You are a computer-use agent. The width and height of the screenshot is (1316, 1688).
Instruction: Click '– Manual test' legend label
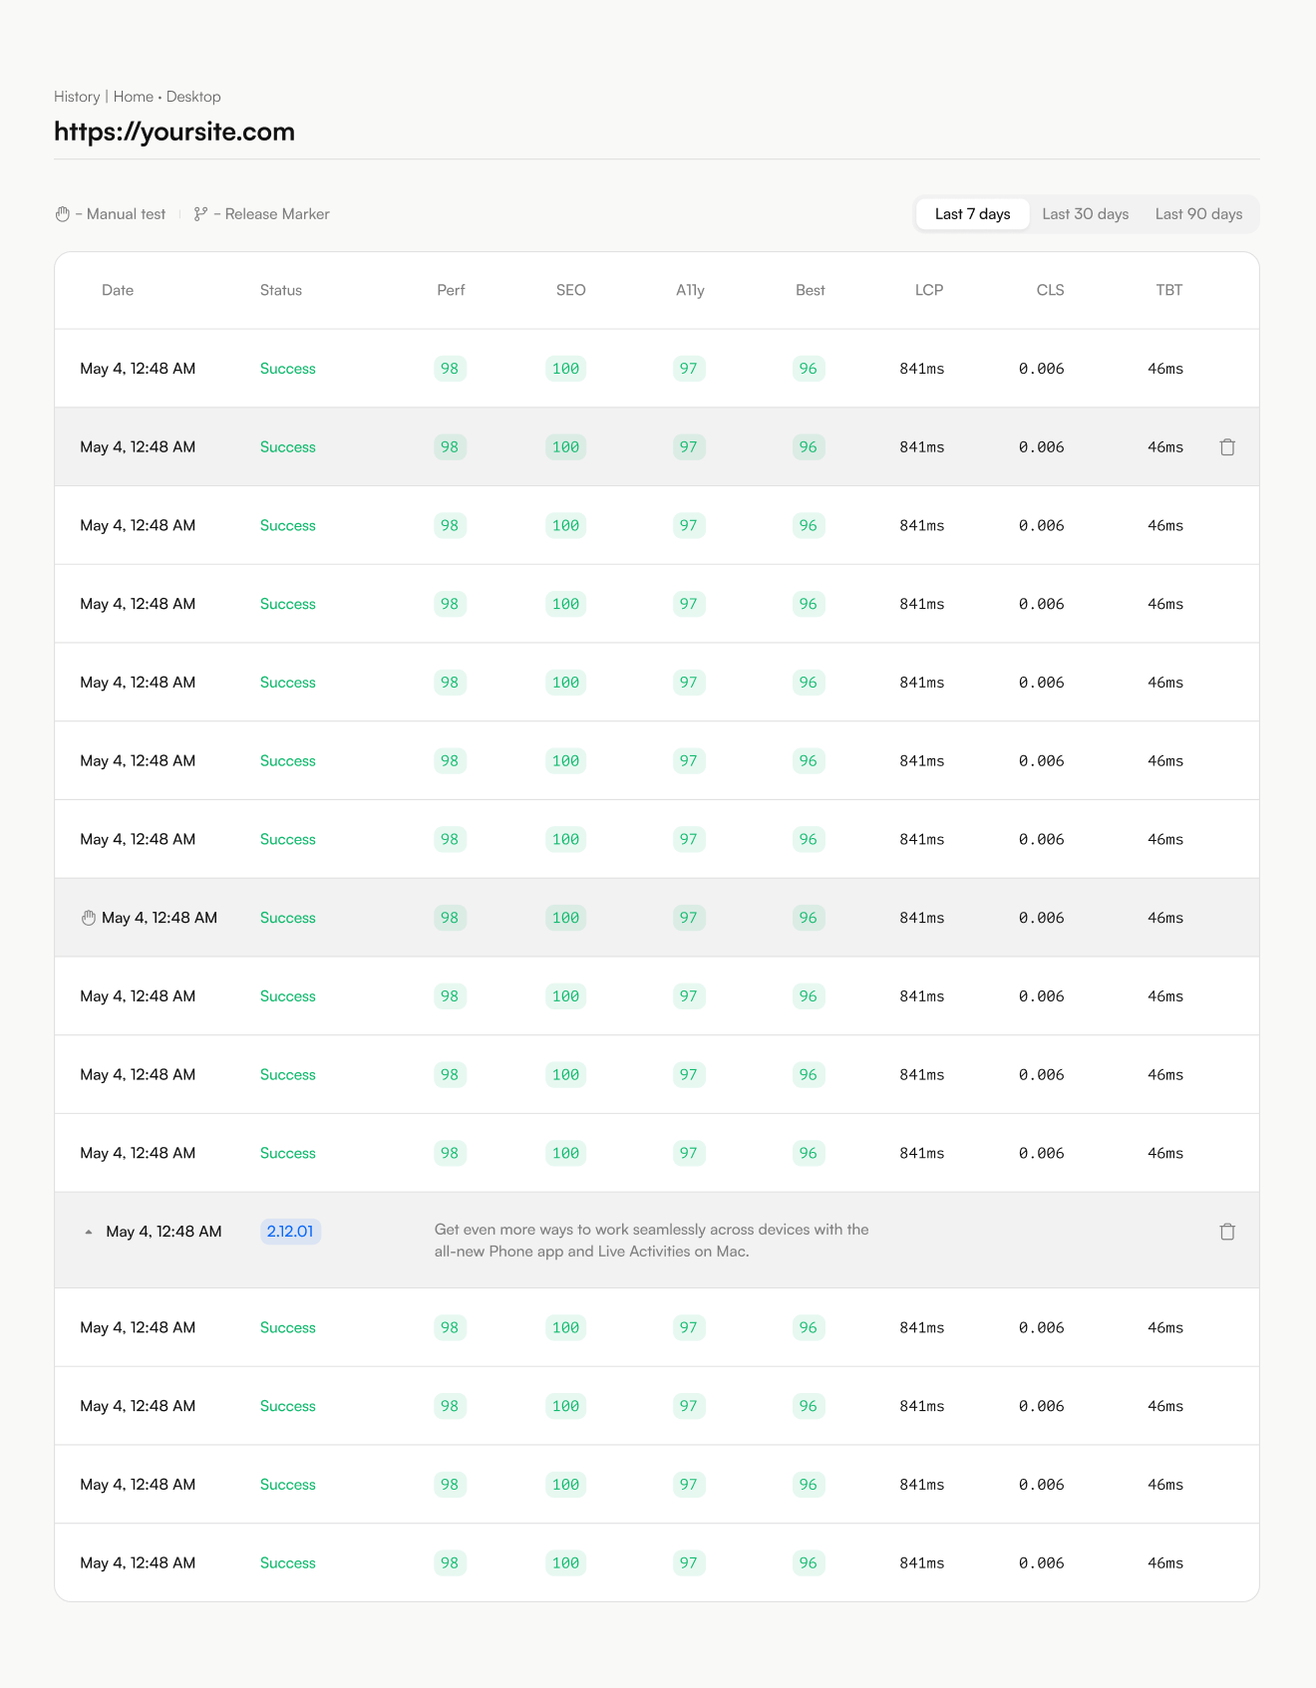(120, 214)
